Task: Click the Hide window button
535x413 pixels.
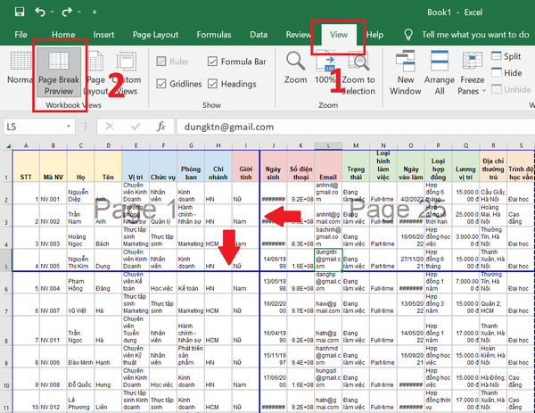Action: click(x=506, y=73)
